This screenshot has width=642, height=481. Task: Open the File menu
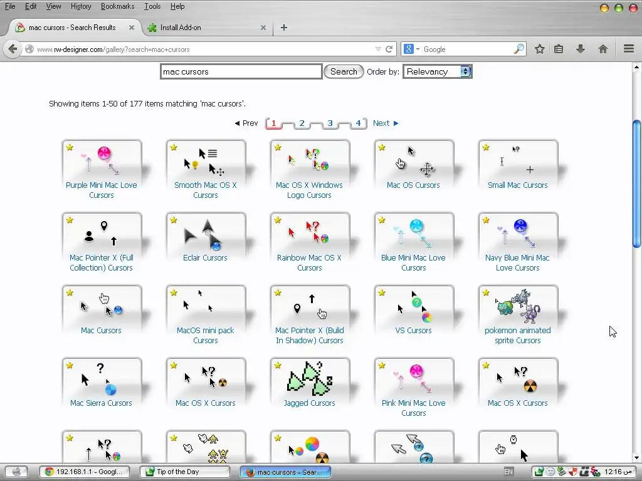coord(10,6)
